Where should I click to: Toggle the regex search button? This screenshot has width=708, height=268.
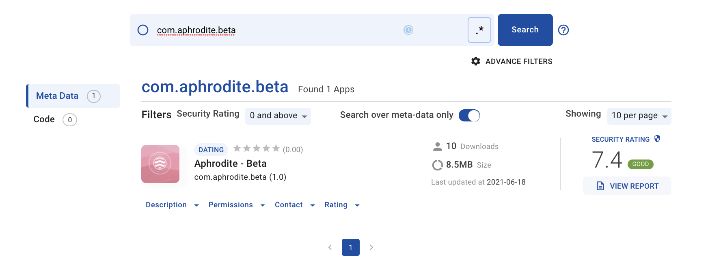coord(479,30)
